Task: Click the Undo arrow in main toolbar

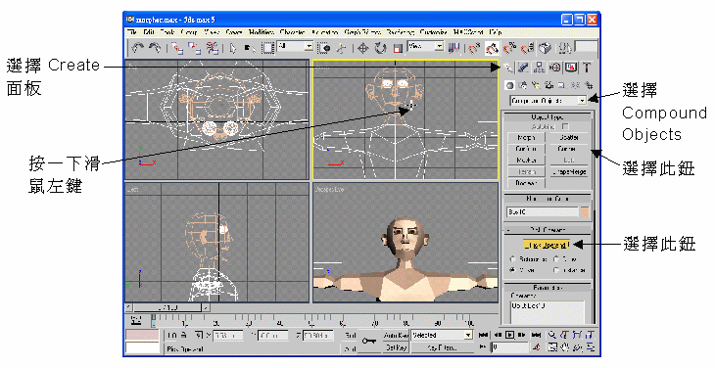Action: click(138, 48)
